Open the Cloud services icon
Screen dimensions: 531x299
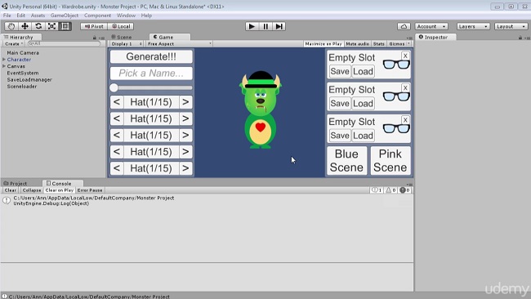[404, 26]
